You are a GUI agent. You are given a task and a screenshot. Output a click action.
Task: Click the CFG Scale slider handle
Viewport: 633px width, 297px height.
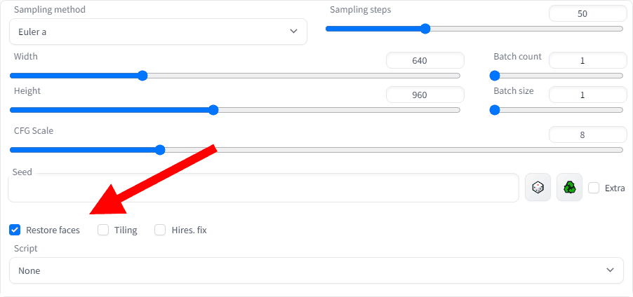pyautogui.click(x=160, y=150)
